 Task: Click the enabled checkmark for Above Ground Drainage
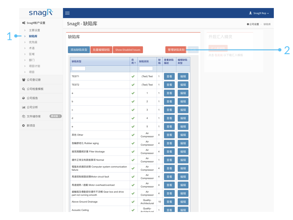133,202
